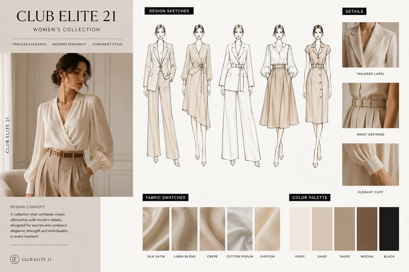Choose the Mocha color swatch
This screenshot has height=272, width=409.
tap(367, 229)
